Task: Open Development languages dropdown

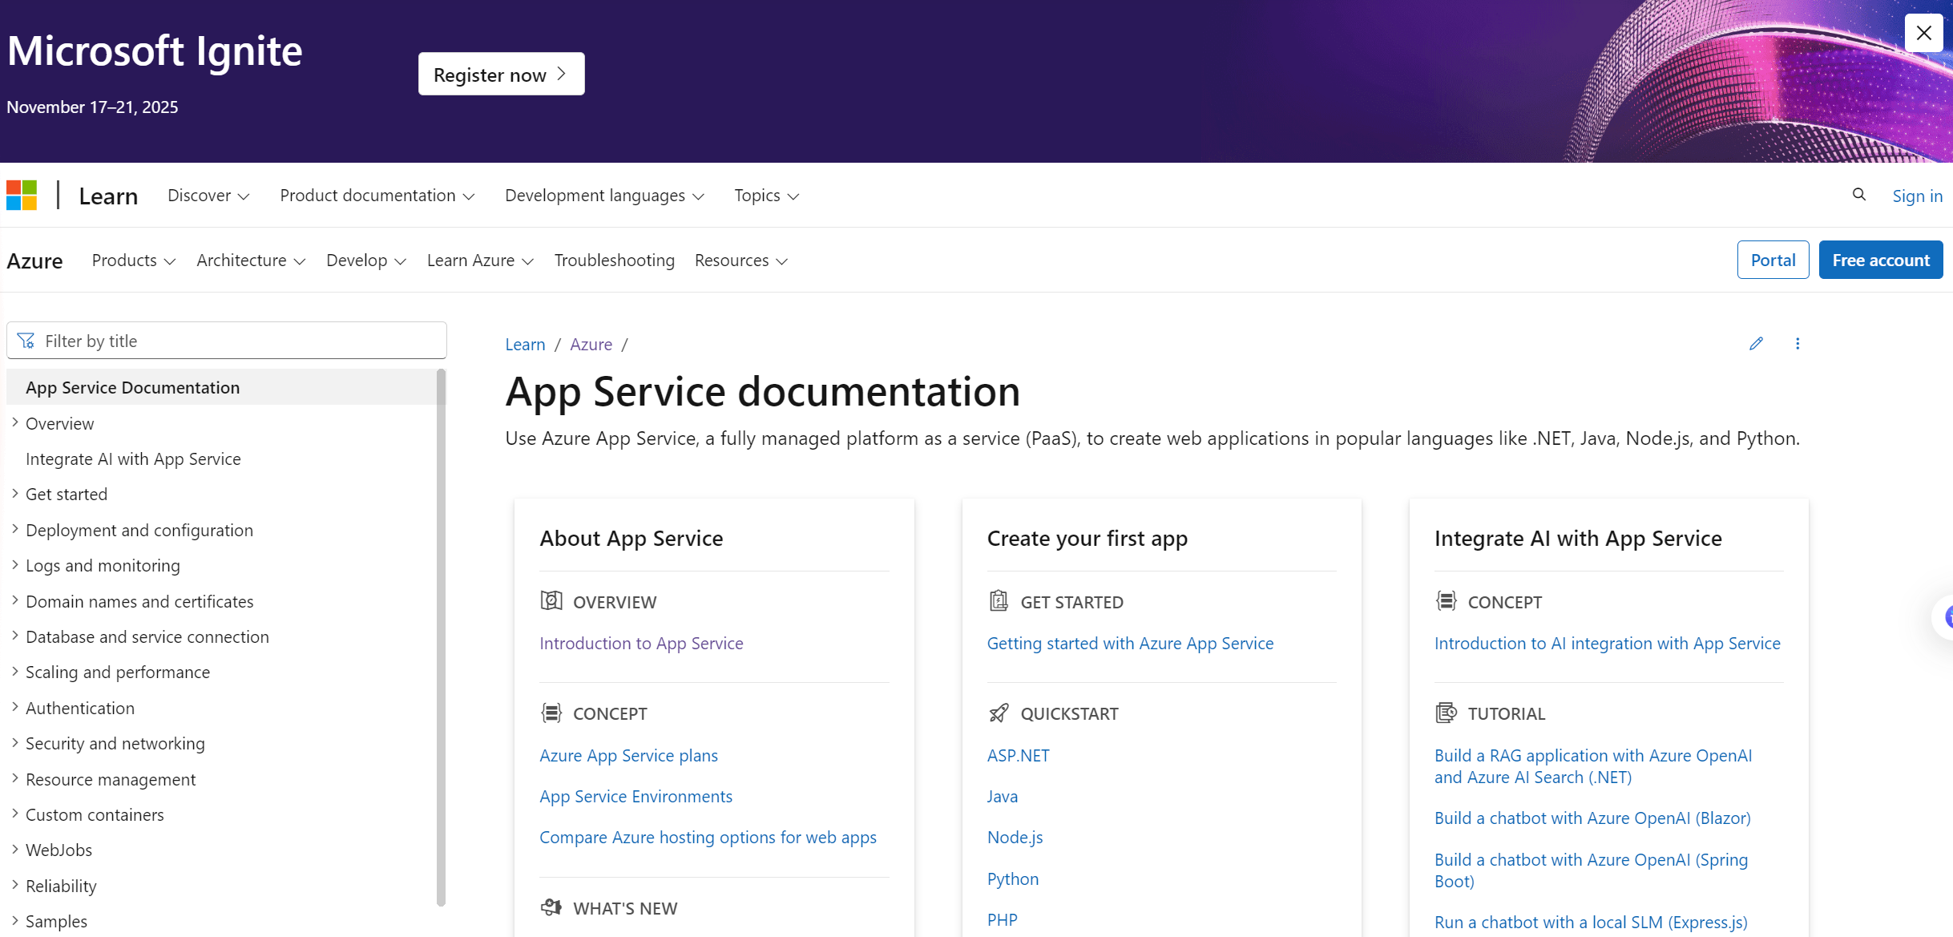Action: (x=604, y=196)
